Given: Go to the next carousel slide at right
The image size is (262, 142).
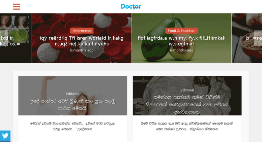Looking at the screenshot, I should point(258,38).
